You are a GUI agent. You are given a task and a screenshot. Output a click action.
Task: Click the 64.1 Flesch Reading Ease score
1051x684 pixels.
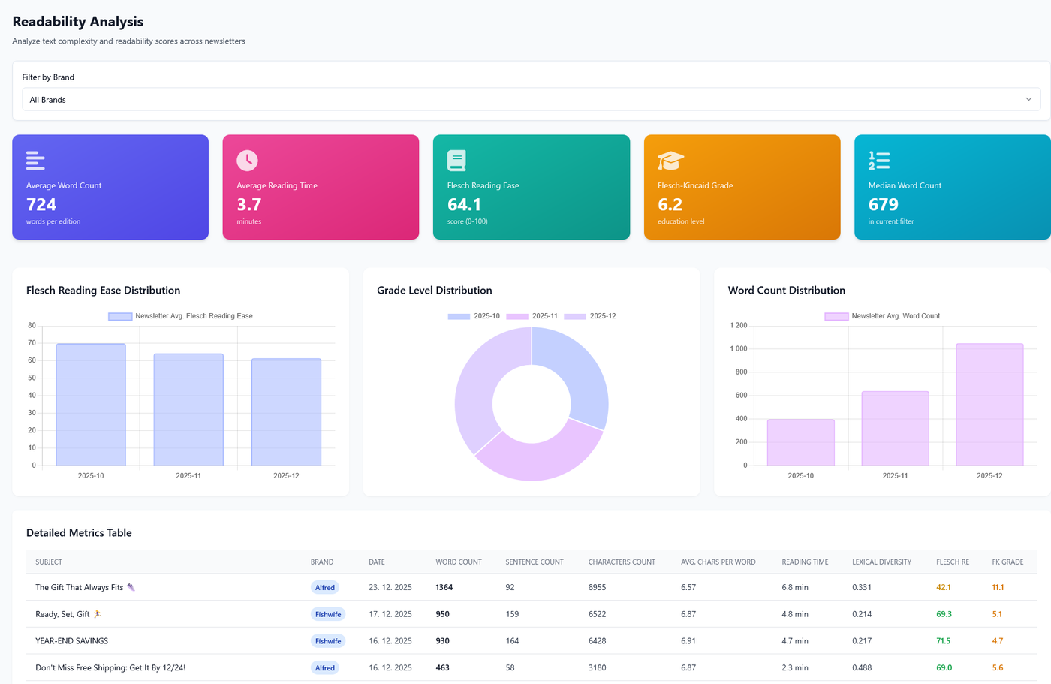(464, 205)
